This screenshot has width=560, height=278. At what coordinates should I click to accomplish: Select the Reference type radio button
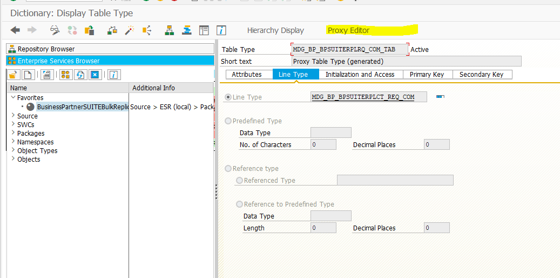(228, 169)
